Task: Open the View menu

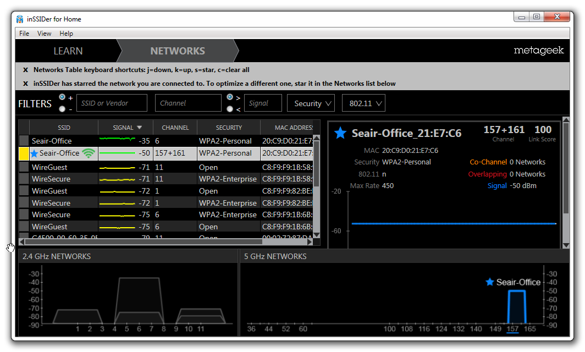Action: click(x=44, y=33)
